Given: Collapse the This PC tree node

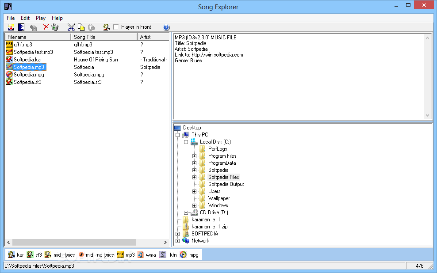Looking at the screenshot, I should coord(177,135).
